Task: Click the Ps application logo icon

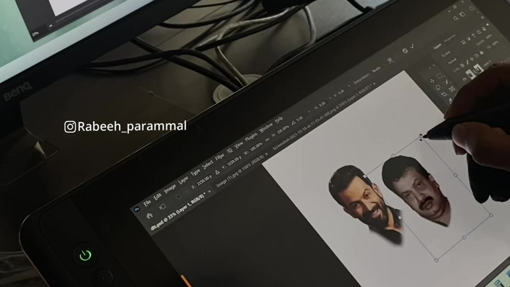Action: [137, 209]
